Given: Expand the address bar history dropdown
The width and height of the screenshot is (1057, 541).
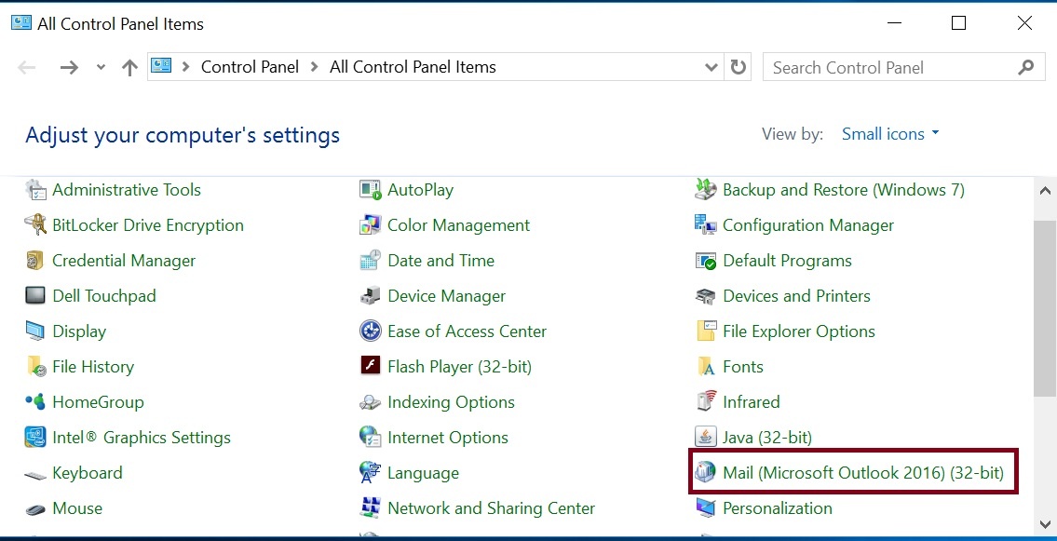Looking at the screenshot, I should click(711, 67).
